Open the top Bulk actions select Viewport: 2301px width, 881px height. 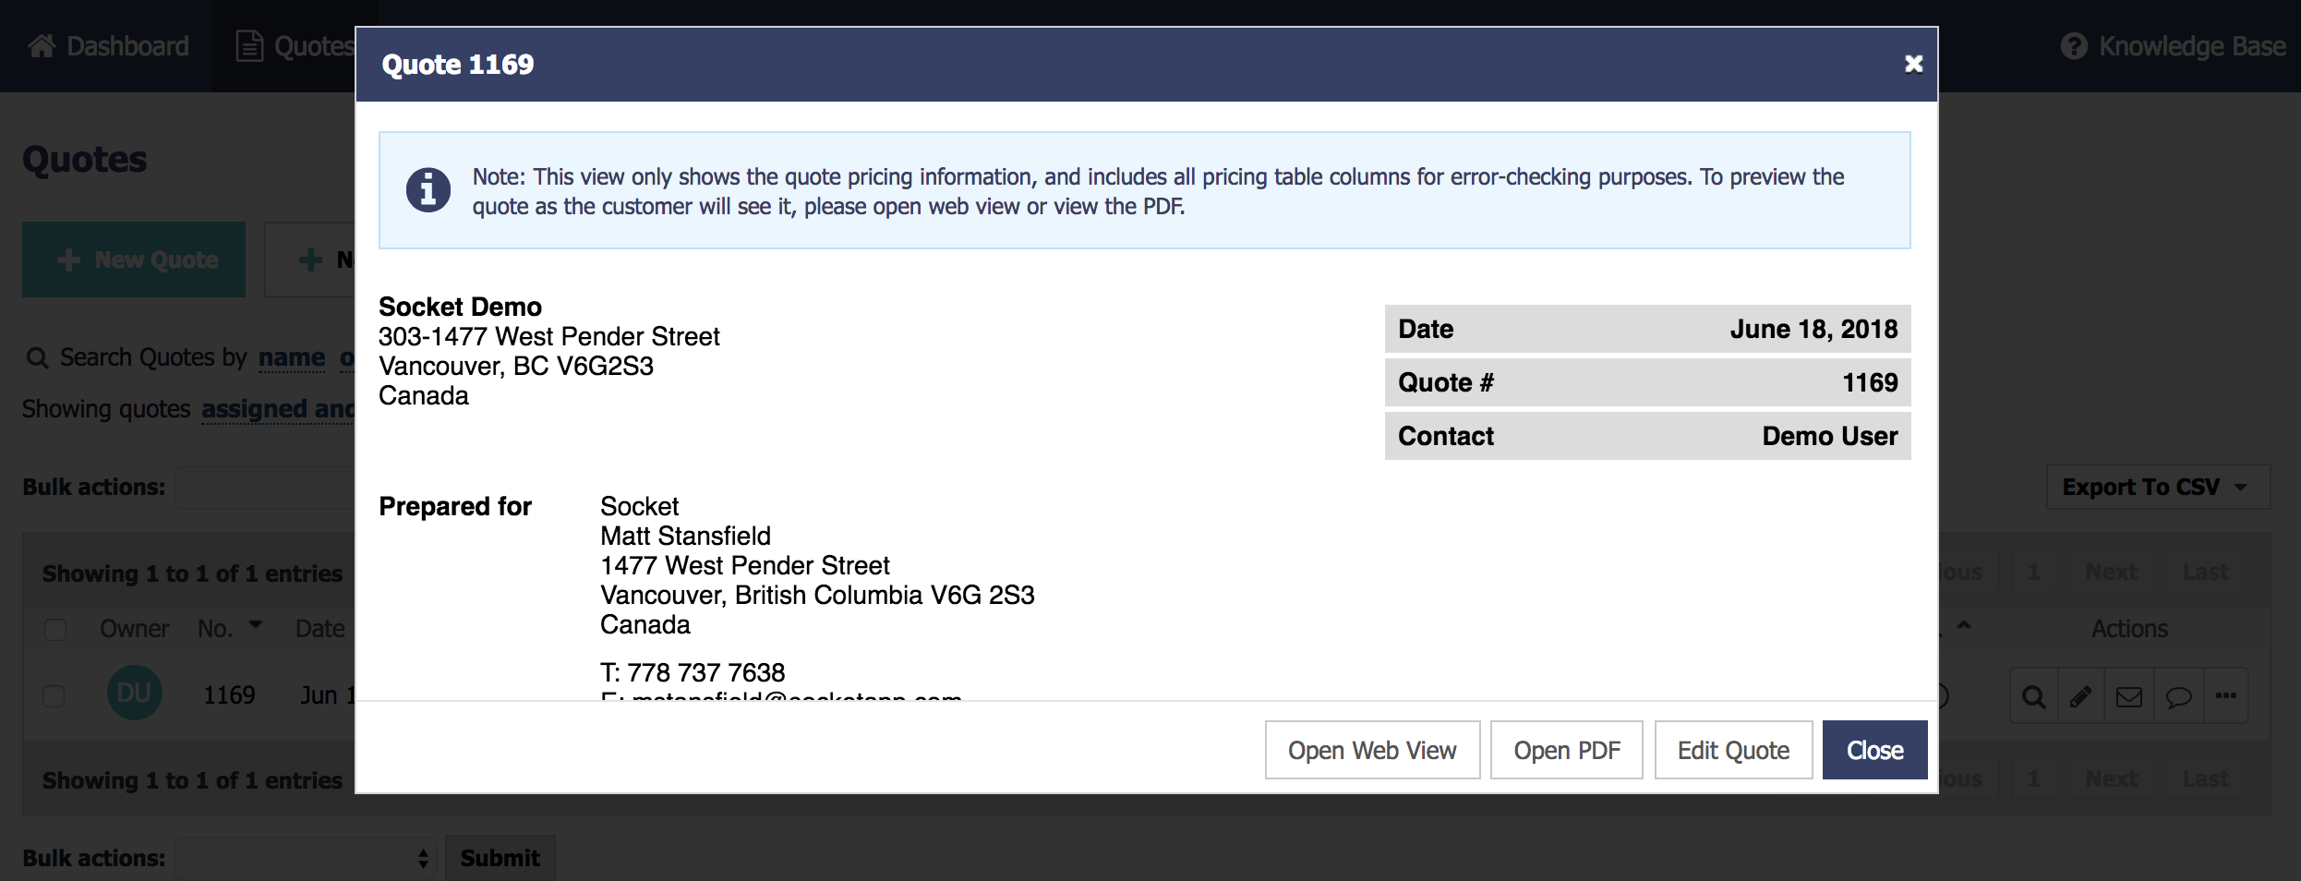[x=266, y=487]
